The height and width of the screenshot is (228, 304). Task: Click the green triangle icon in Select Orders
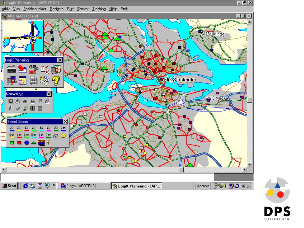point(34,143)
